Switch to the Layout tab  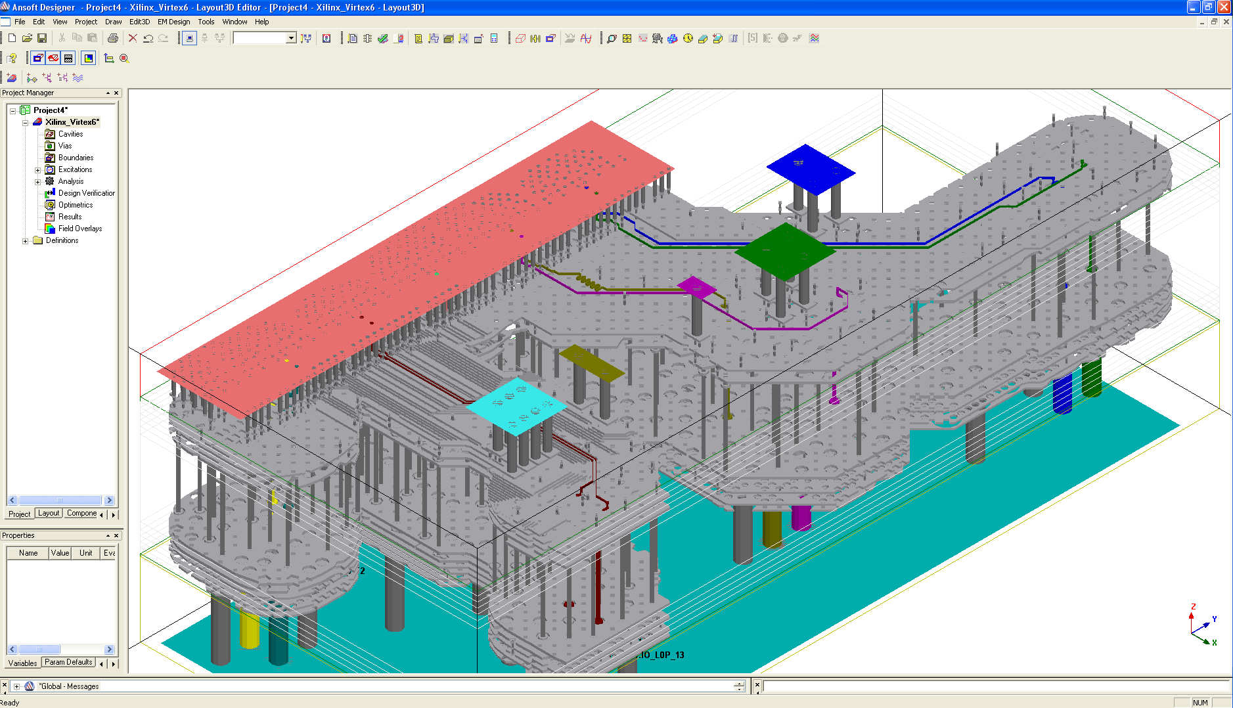pos(49,513)
